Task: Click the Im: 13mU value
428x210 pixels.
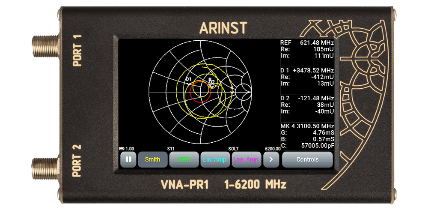Action: pos(307,84)
